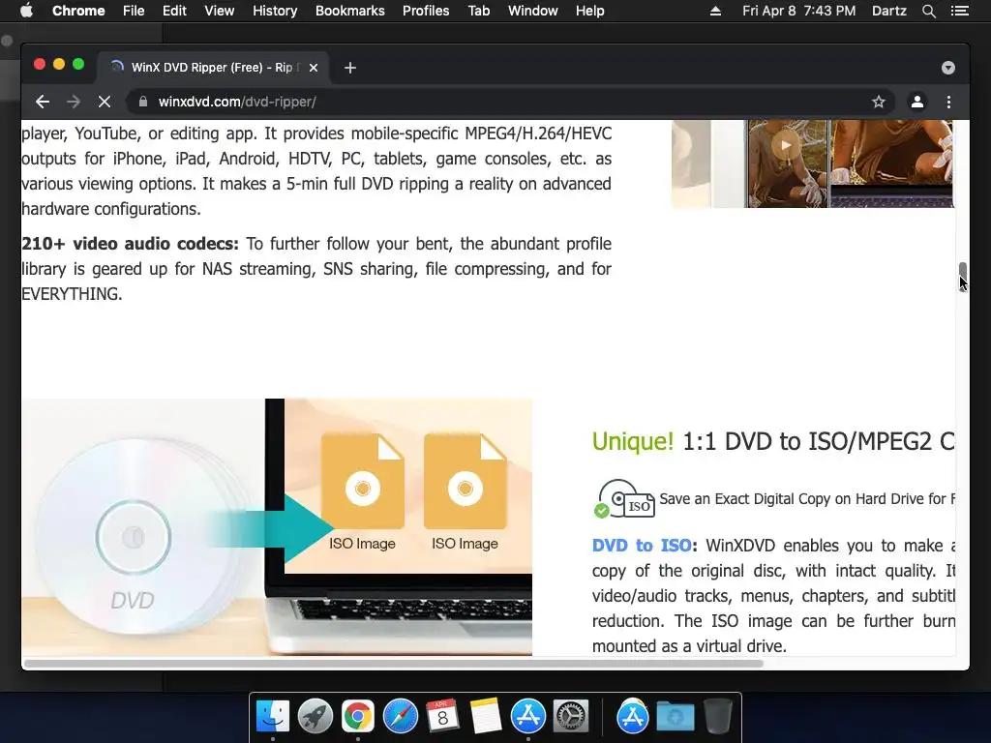
Task: Open Spotlight search
Action: (928, 11)
